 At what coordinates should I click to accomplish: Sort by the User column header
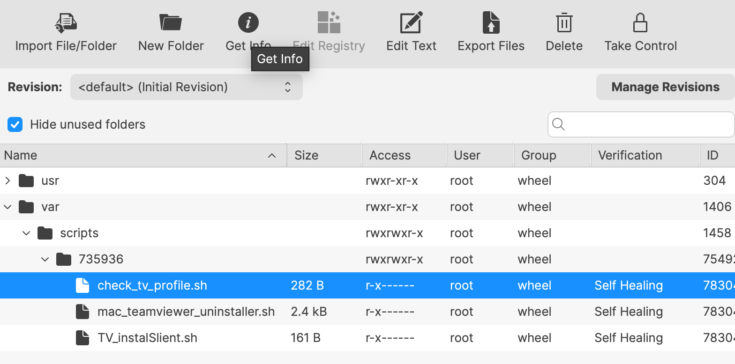click(480, 155)
